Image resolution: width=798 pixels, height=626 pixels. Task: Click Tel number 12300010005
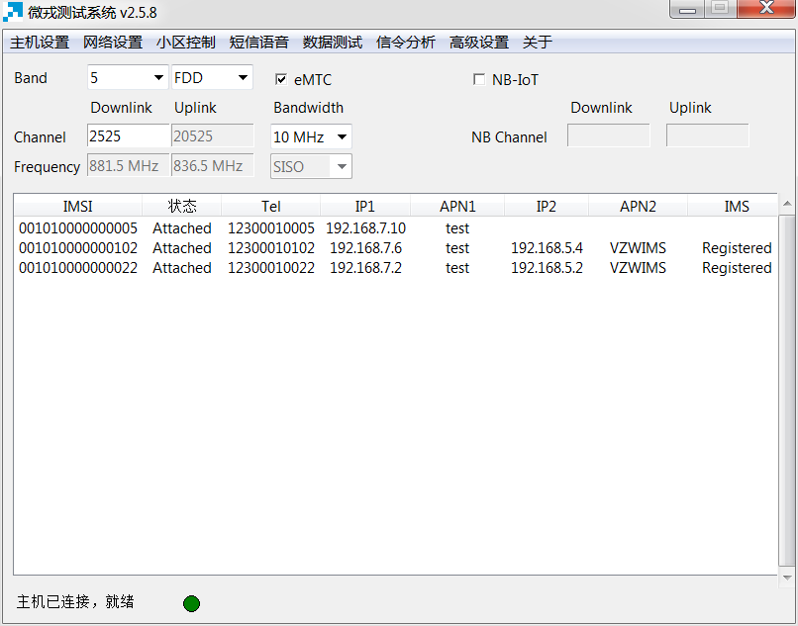coord(270,228)
